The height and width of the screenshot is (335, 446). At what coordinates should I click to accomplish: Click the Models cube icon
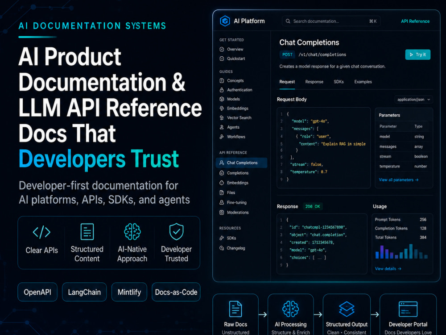(222, 99)
